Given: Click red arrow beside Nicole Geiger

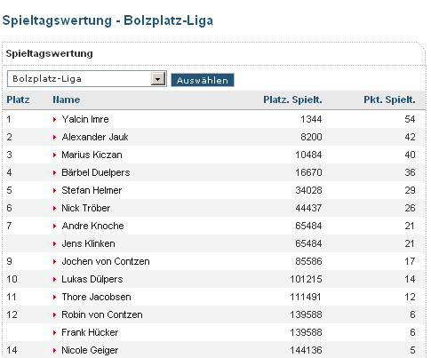Looking at the screenshot, I should coord(54,351).
